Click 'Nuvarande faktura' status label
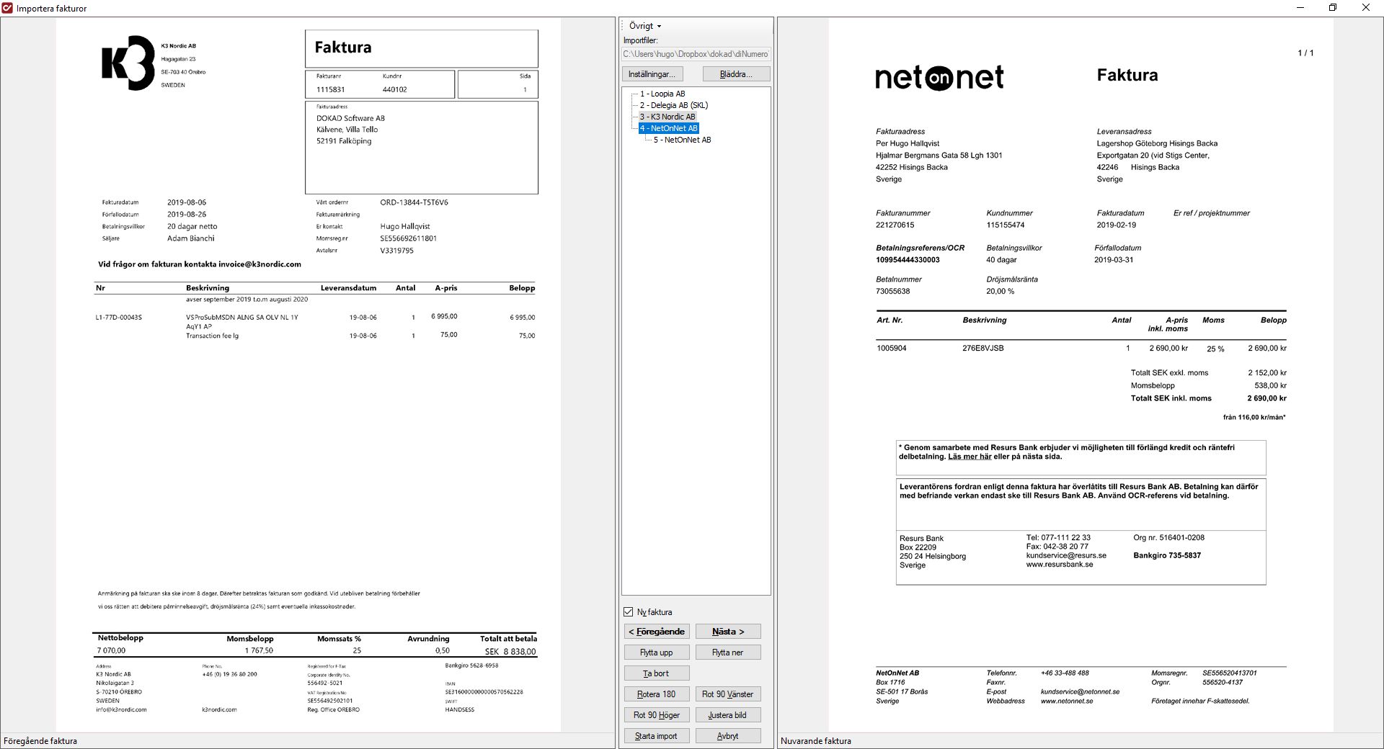The image size is (1384, 749). pyautogui.click(x=816, y=741)
